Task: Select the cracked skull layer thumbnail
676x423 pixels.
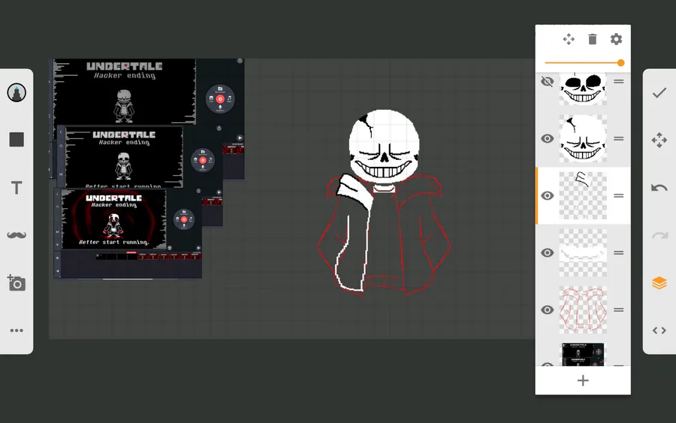Action: point(583,138)
